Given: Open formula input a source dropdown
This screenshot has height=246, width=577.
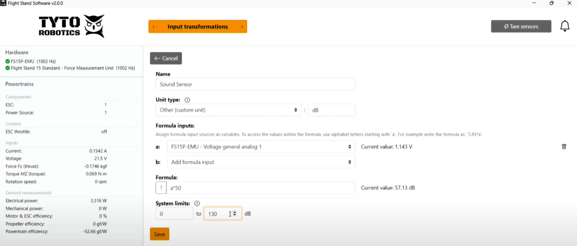Looking at the screenshot, I should click(x=261, y=147).
